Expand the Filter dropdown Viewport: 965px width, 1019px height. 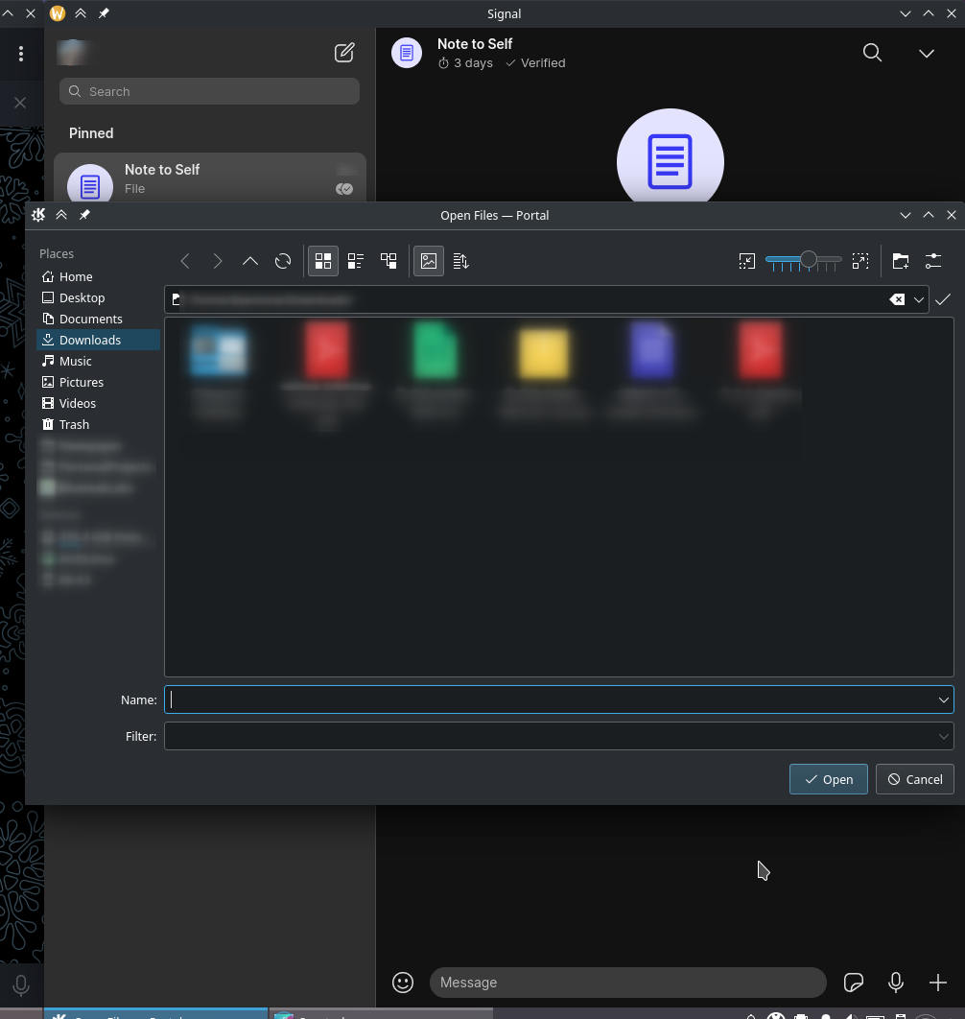pos(943,736)
